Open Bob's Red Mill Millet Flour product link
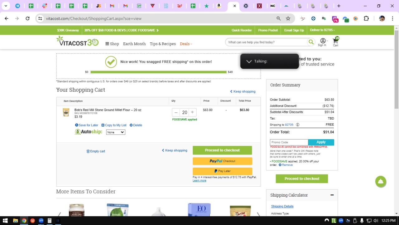Image resolution: width=399 pixels, height=225 pixels. (x=108, y=110)
